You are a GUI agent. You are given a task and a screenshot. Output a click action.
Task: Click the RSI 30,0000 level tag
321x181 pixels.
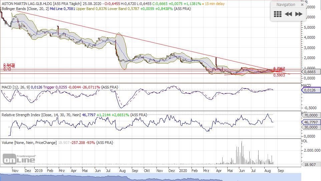click(x=311, y=127)
